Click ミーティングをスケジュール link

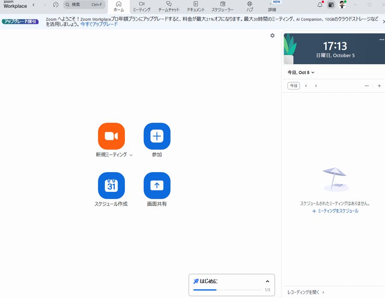[335, 211]
